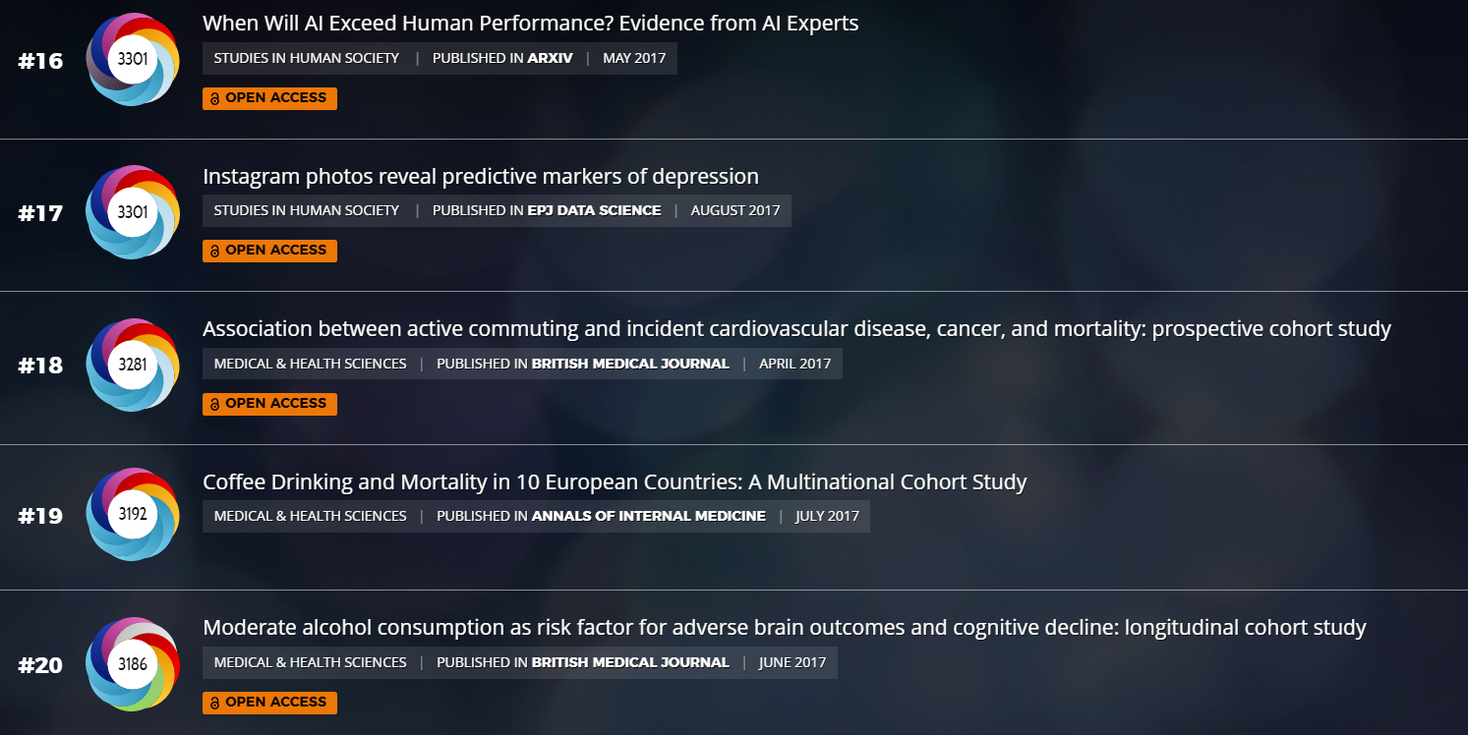
Task: Click the #19 rank number
Action: pos(40,516)
